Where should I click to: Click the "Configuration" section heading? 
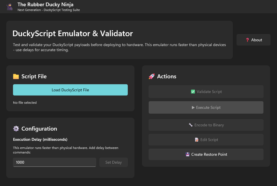tap(39, 129)
